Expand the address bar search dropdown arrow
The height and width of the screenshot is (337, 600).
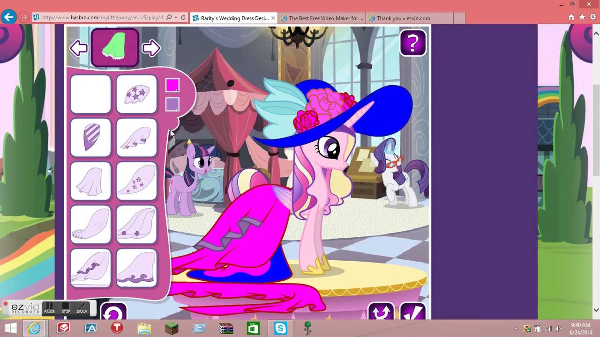pos(176,18)
